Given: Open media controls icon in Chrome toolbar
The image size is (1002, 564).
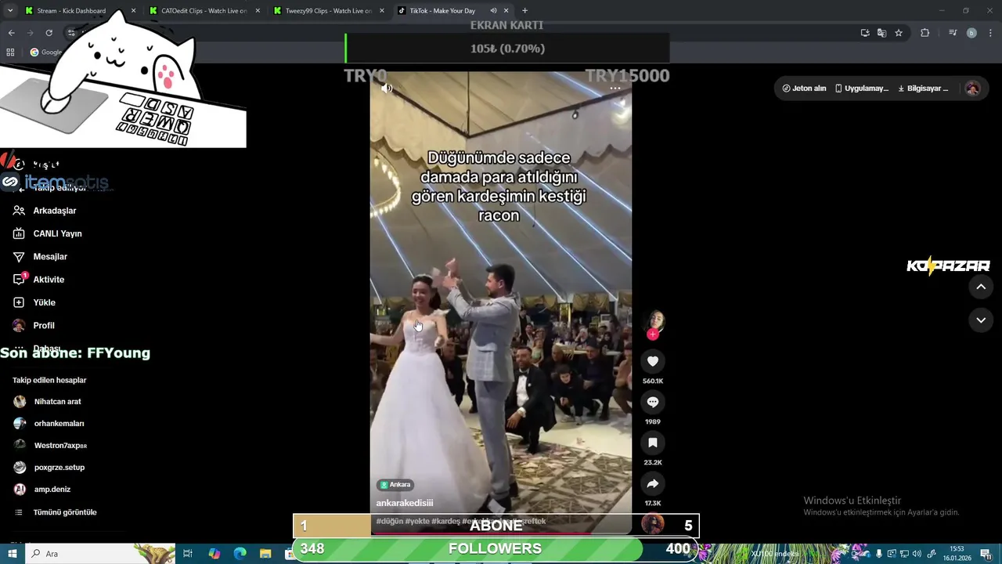Looking at the screenshot, I should (953, 33).
